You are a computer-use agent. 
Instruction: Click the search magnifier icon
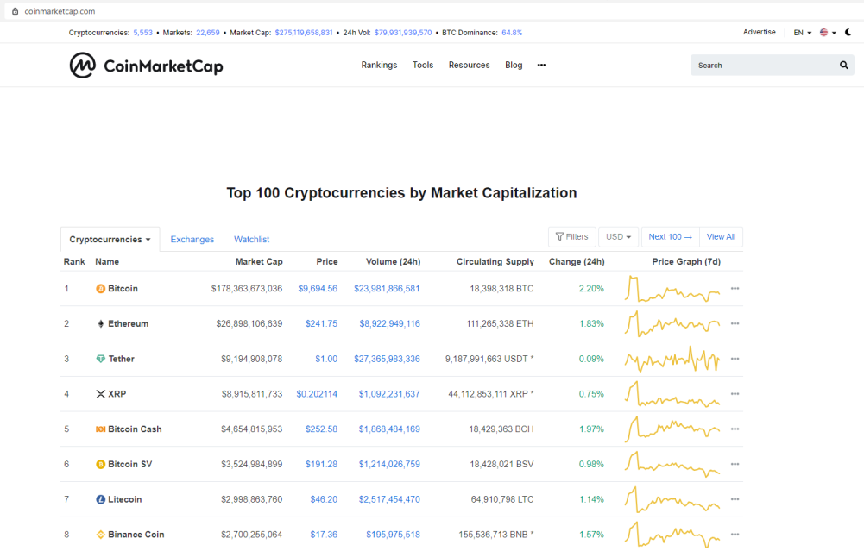coord(843,65)
